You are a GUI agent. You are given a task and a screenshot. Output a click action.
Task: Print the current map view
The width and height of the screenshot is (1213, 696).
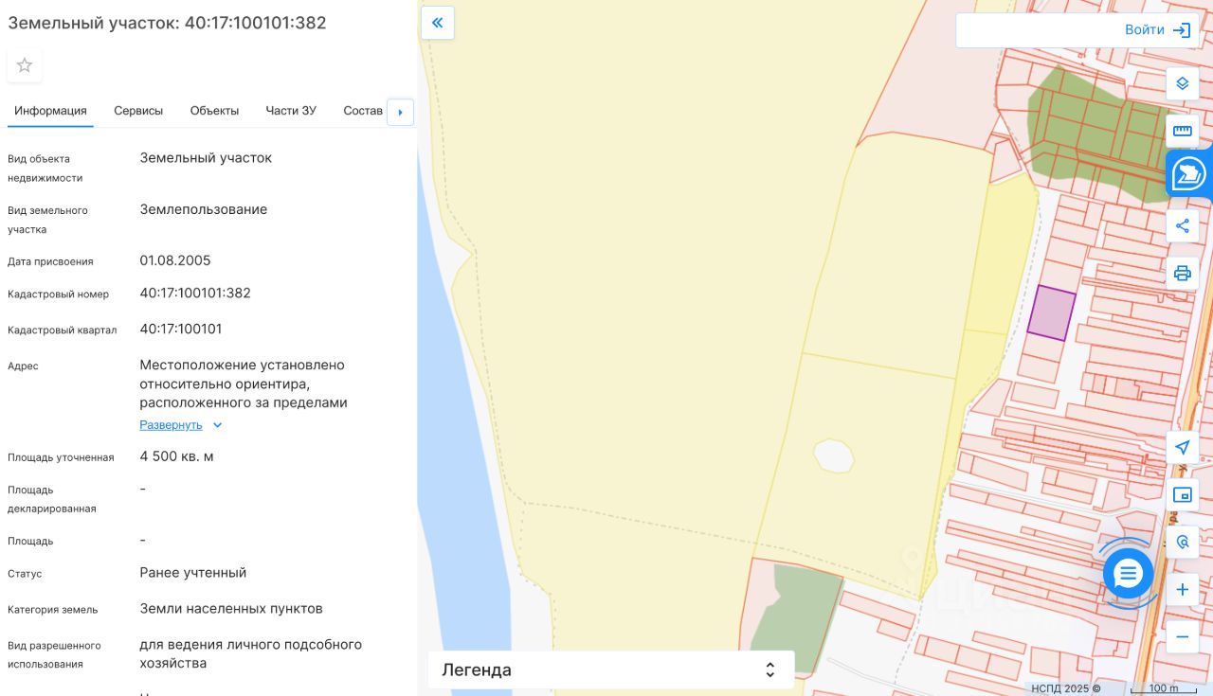[x=1182, y=274]
